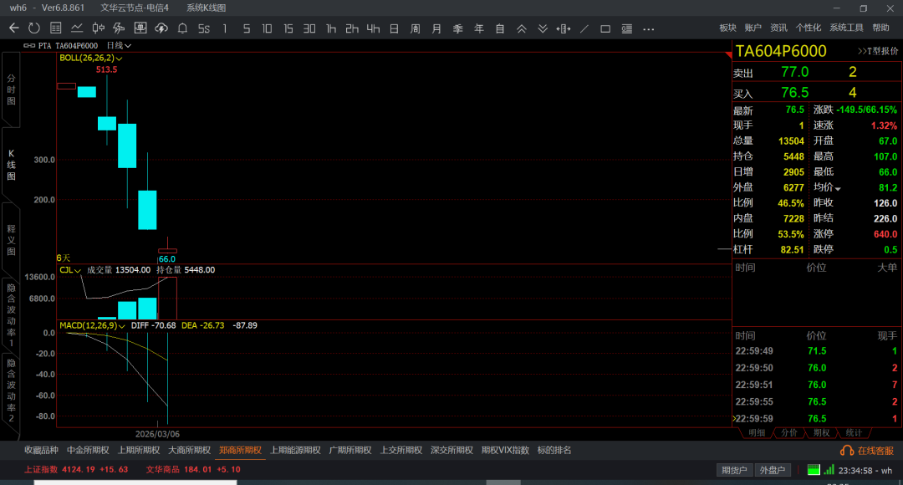Open the 释义图 side tab

(11, 240)
